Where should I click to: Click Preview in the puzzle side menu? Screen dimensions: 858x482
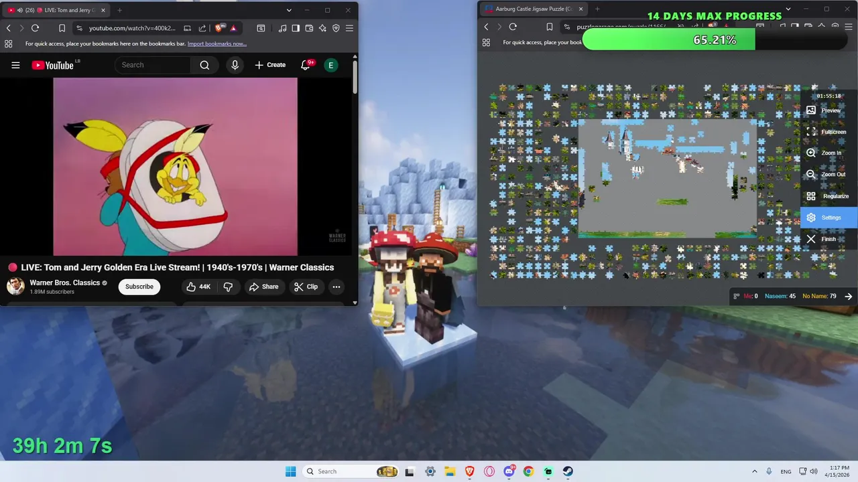pos(831,110)
